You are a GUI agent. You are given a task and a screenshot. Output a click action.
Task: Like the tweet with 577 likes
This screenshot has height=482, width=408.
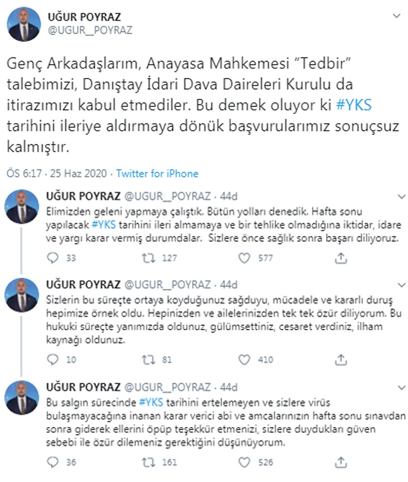(244, 258)
